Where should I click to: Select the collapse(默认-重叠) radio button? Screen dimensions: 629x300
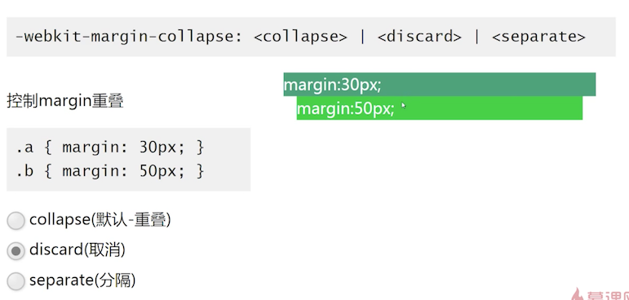point(16,221)
